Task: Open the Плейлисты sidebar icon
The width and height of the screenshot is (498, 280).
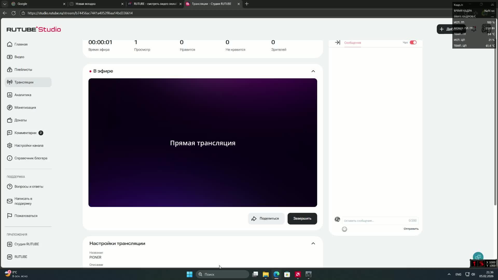Action: click(10, 69)
